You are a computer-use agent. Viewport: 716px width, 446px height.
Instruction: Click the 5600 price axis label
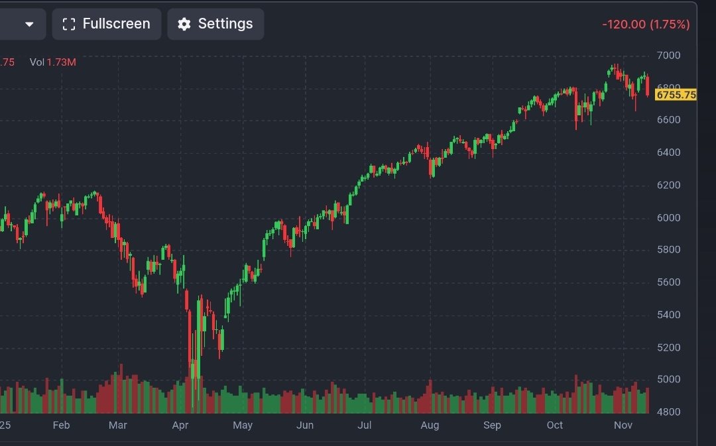pos(668,282)
